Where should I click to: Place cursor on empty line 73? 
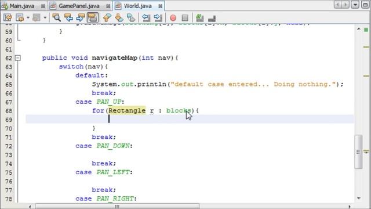tap(190, 155)
